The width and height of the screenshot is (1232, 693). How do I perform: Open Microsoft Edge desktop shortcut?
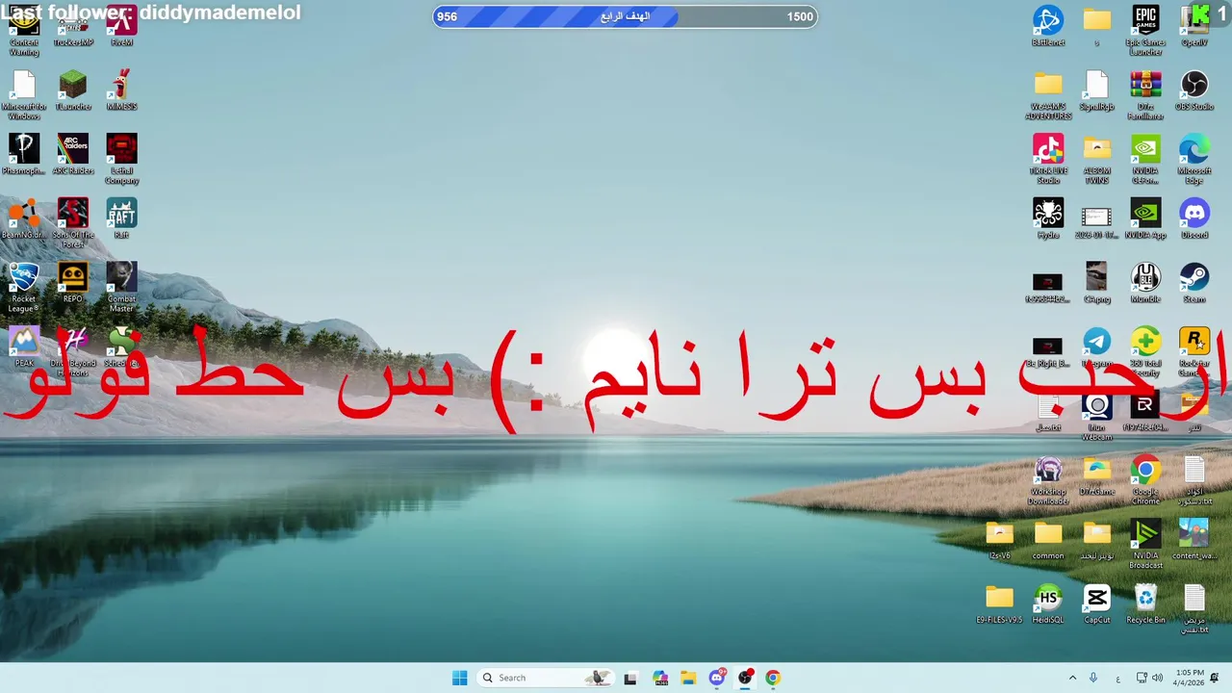1194,158
